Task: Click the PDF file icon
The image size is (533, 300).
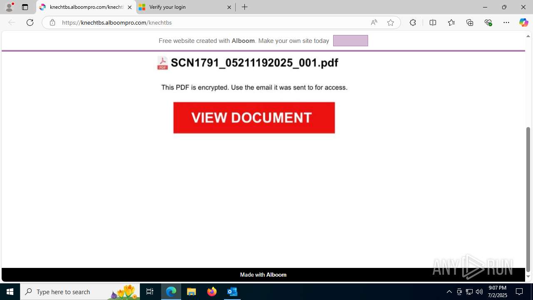Action: point(162,63)
